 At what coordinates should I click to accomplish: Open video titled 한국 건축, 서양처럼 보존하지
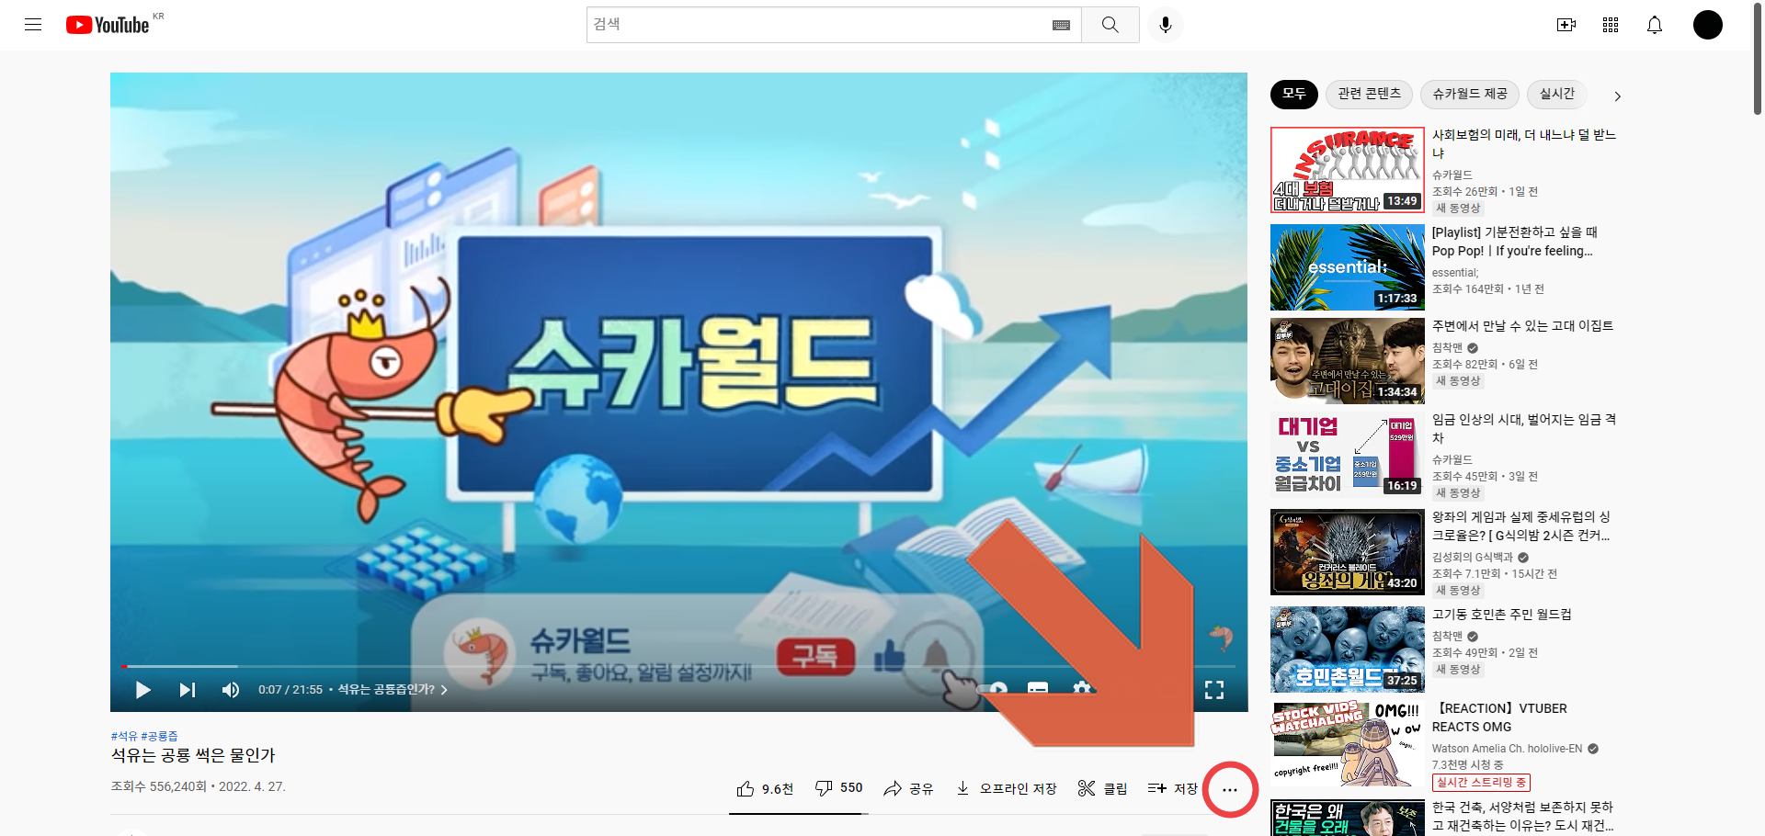[1522, 816]
